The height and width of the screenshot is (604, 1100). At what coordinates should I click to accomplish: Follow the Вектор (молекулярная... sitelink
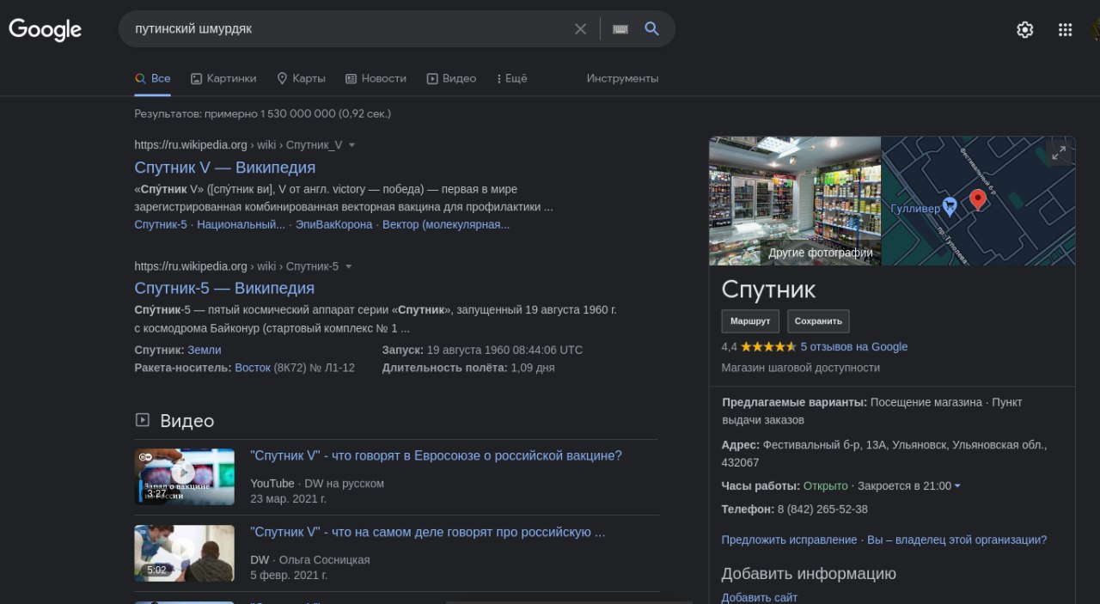(x=446, y=224)
